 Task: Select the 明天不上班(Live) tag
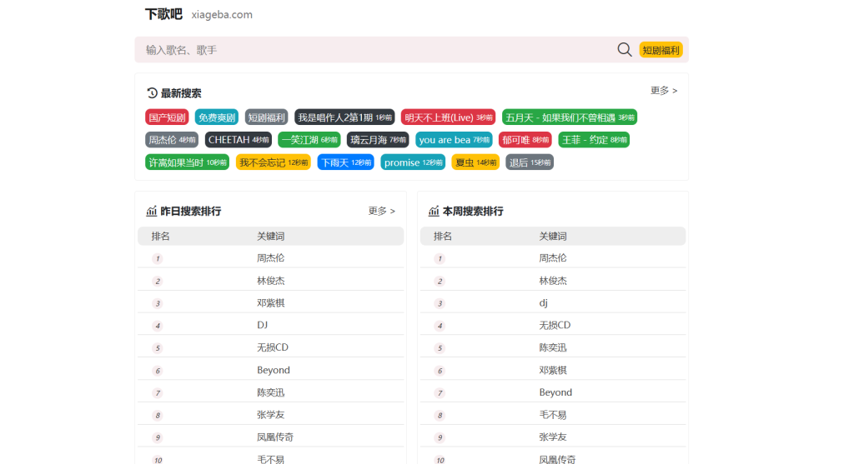click(x=448, y=117)
